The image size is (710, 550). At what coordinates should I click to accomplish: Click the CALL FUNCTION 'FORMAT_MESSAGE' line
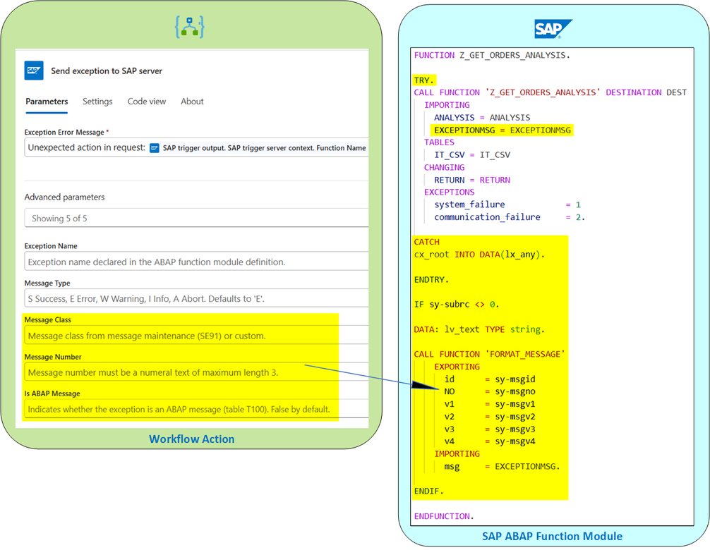(490, 354)
